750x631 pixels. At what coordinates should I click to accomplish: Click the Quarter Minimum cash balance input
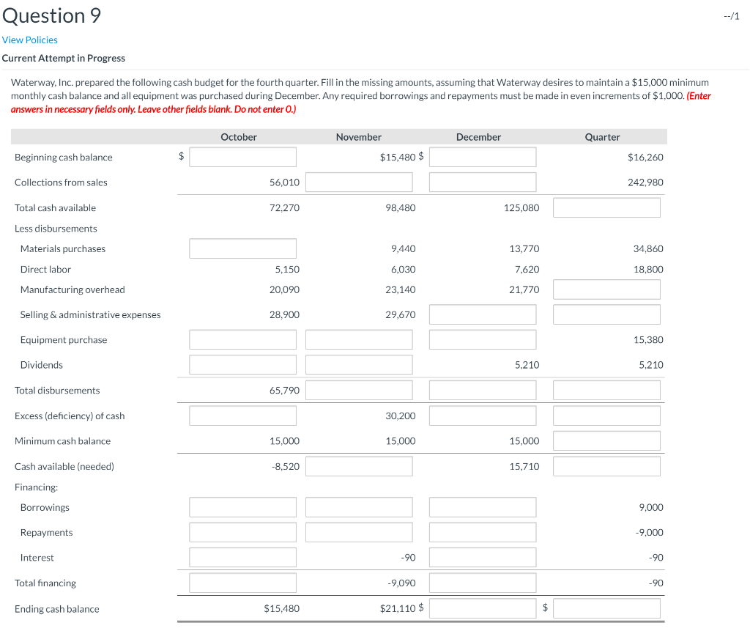pos(606,440)
